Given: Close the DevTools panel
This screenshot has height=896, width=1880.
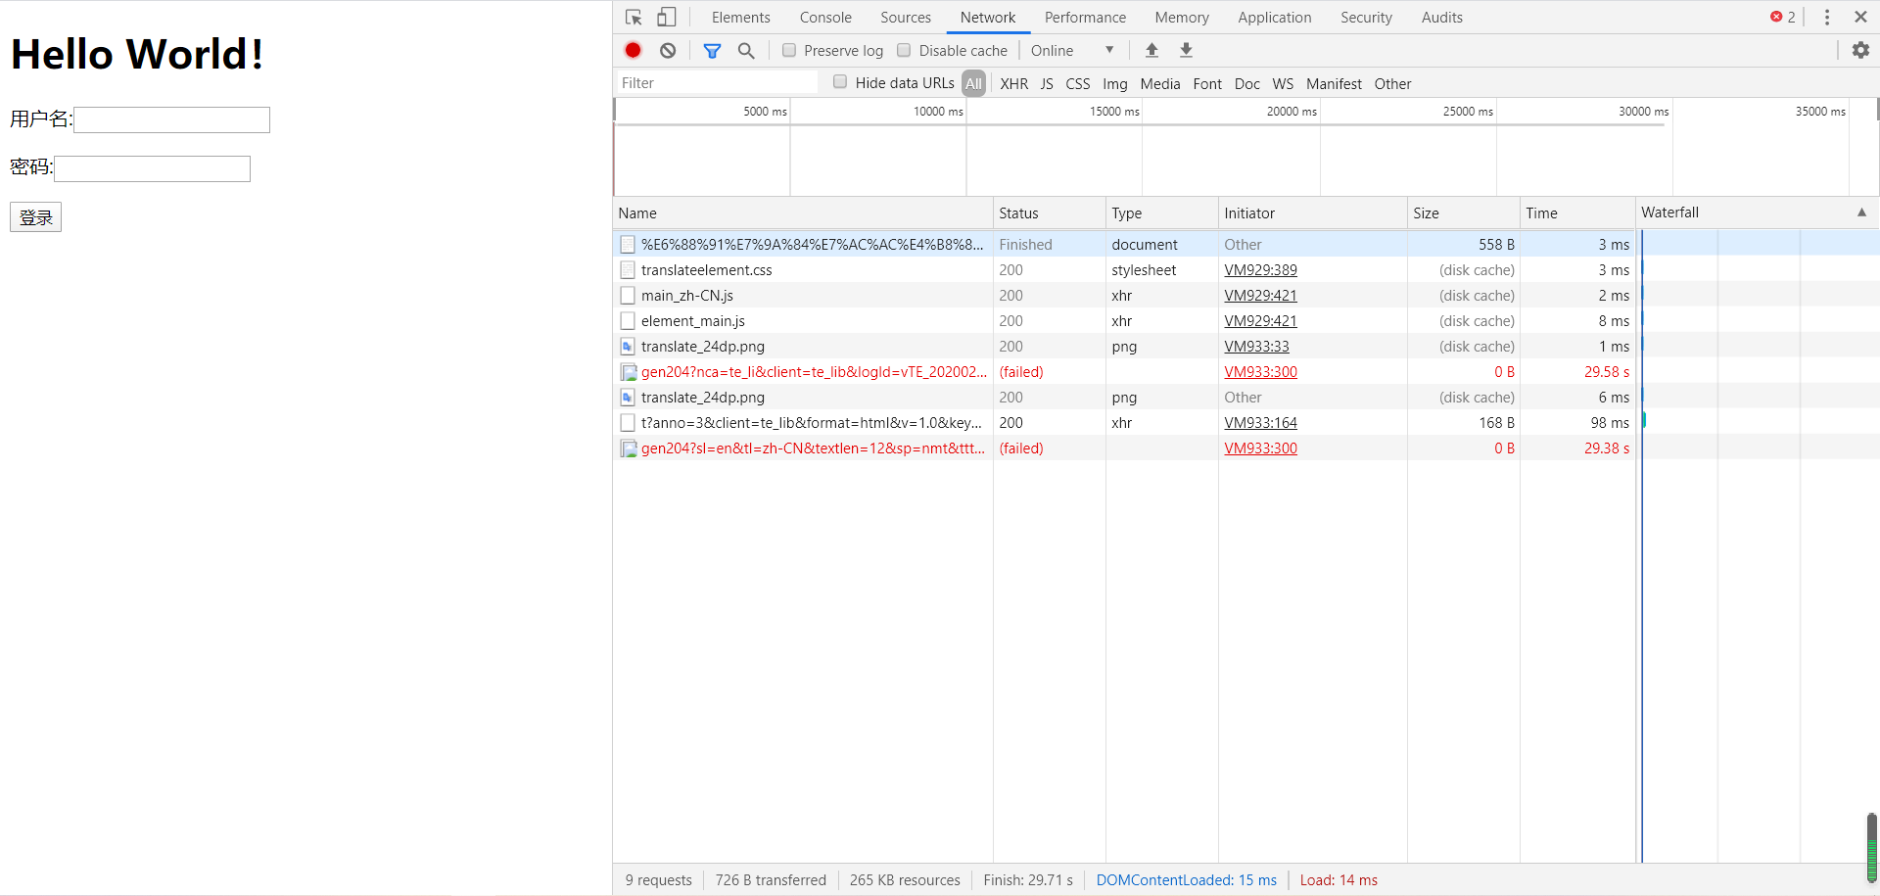Looking at the screenshot, I should (1860, 17).
